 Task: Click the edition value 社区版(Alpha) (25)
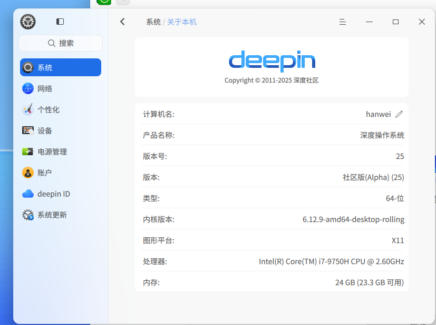pyautogui.click(x=373, y=177)
